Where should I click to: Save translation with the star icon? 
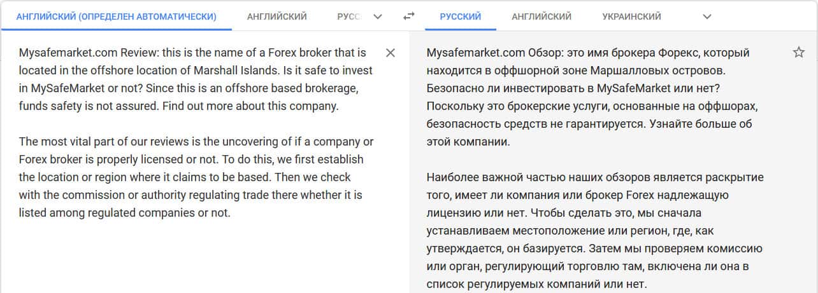799,53
